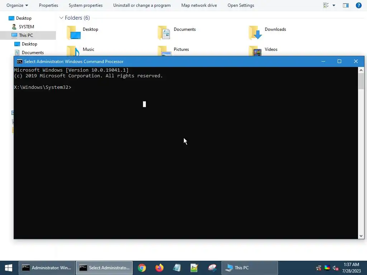
Task: Click Command Processor scrollbar down arrow
Action: [361, 236]
